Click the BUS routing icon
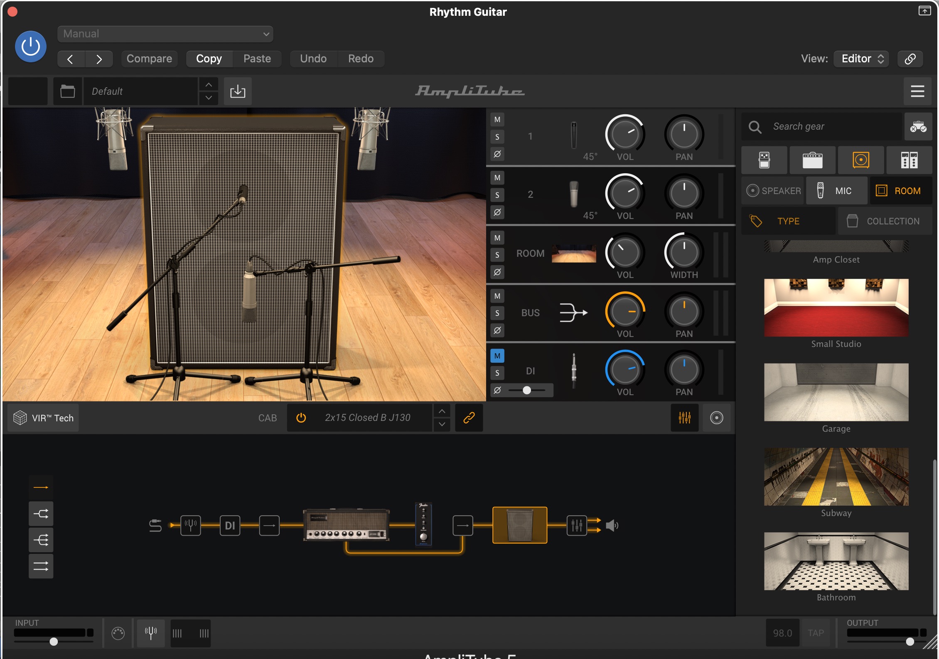 click(573, 312)
